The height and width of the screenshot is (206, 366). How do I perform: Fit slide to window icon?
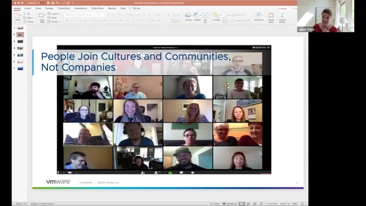(x=303, y=204)
